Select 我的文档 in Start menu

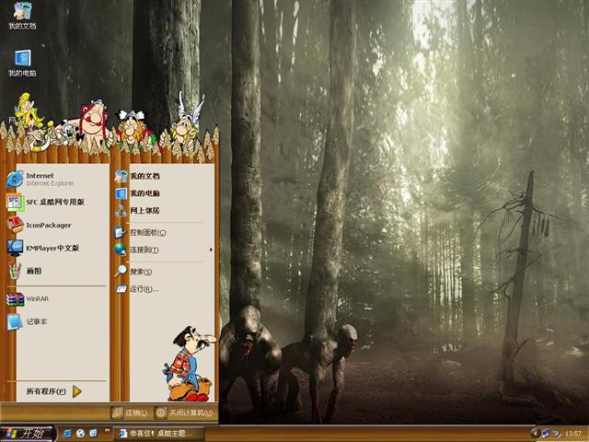(144, 176)
